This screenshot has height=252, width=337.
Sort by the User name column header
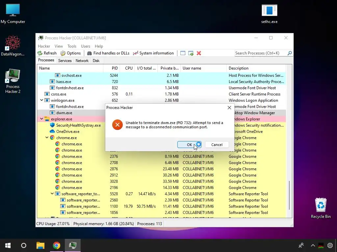[203, 68]
